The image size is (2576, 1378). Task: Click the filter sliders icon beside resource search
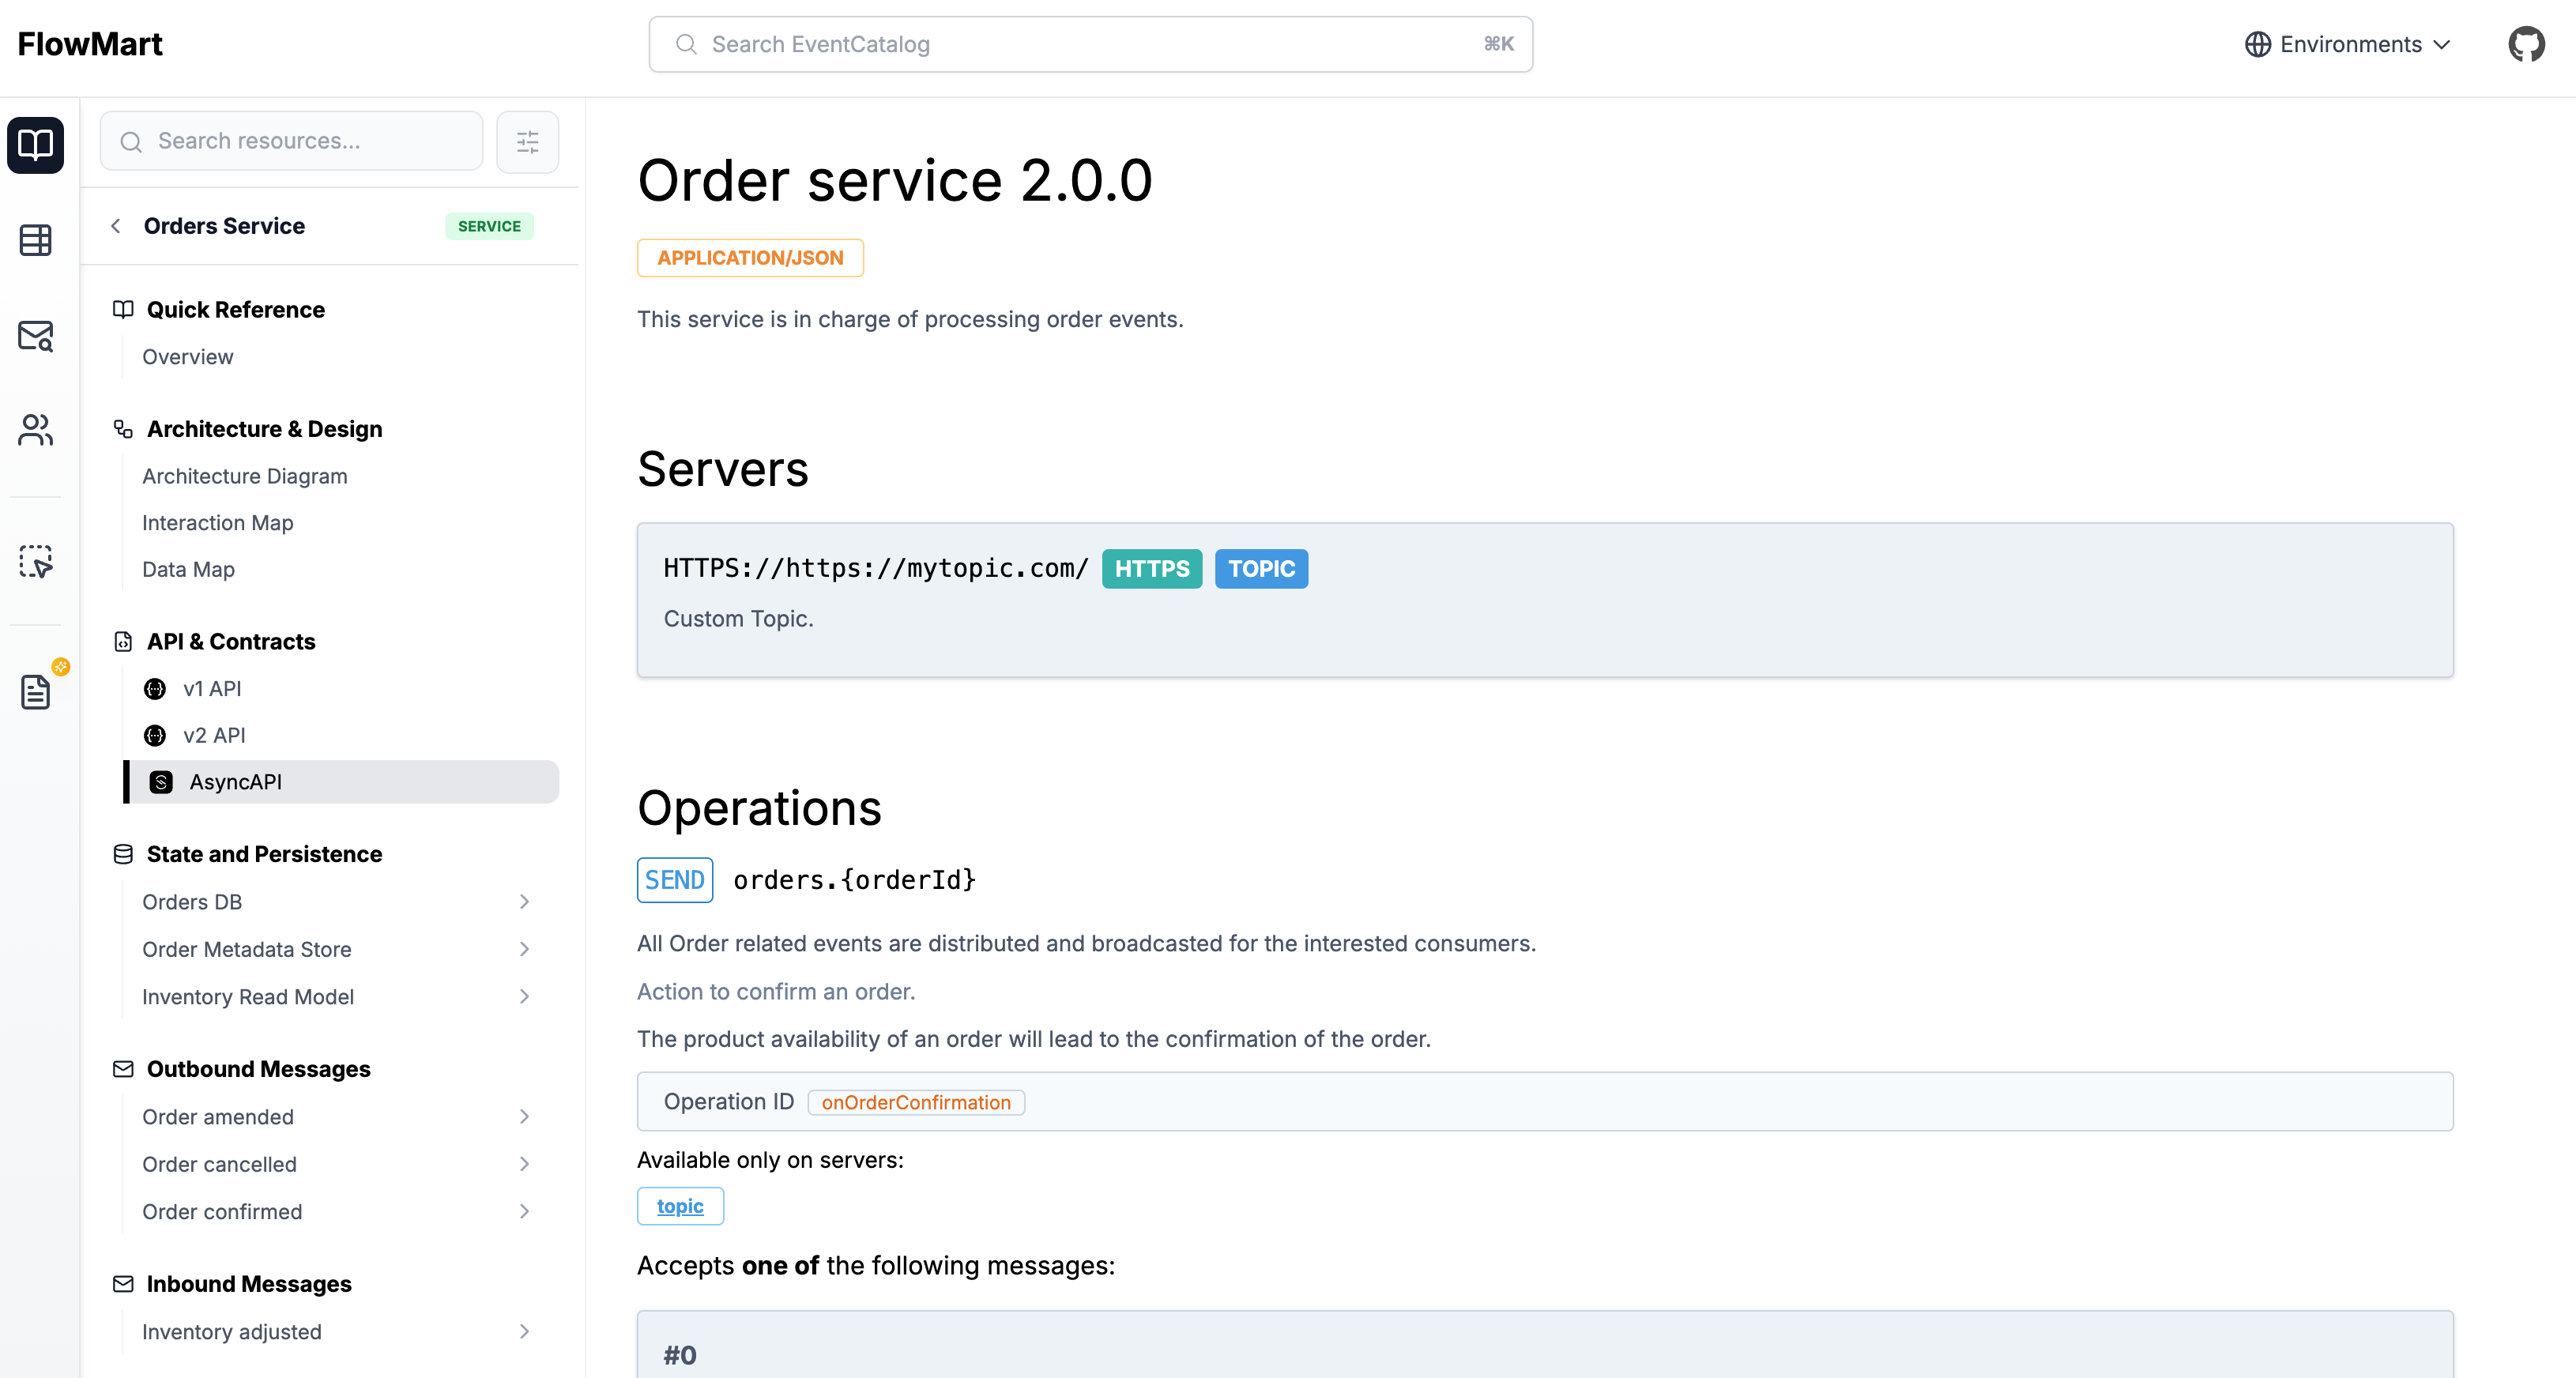(x=527, y=142)
